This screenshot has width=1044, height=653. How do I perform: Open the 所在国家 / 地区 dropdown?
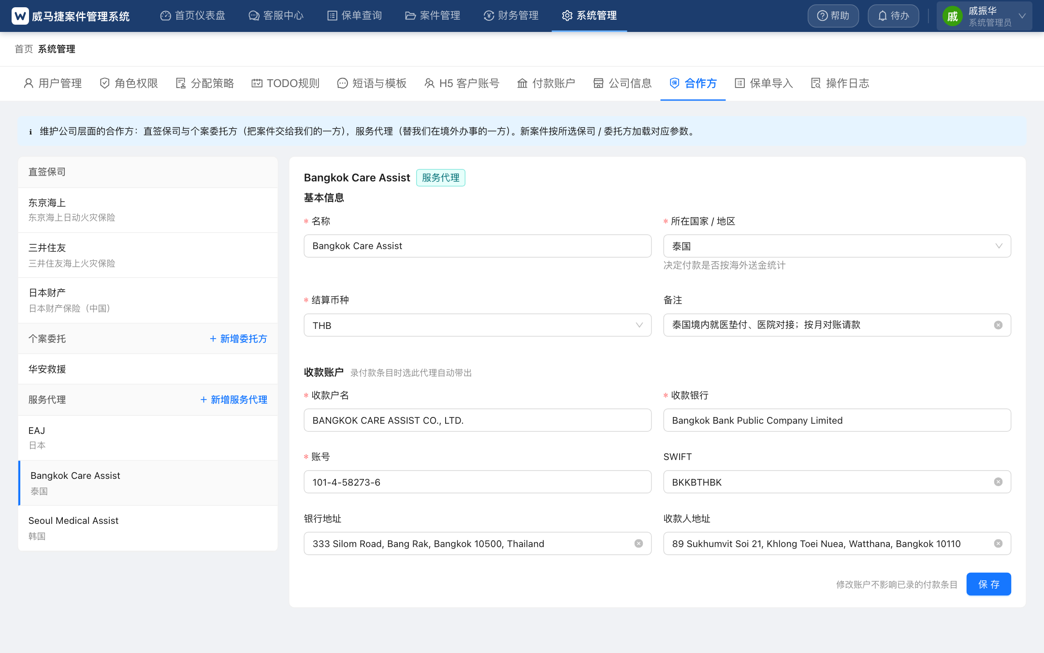pos(837,246)
